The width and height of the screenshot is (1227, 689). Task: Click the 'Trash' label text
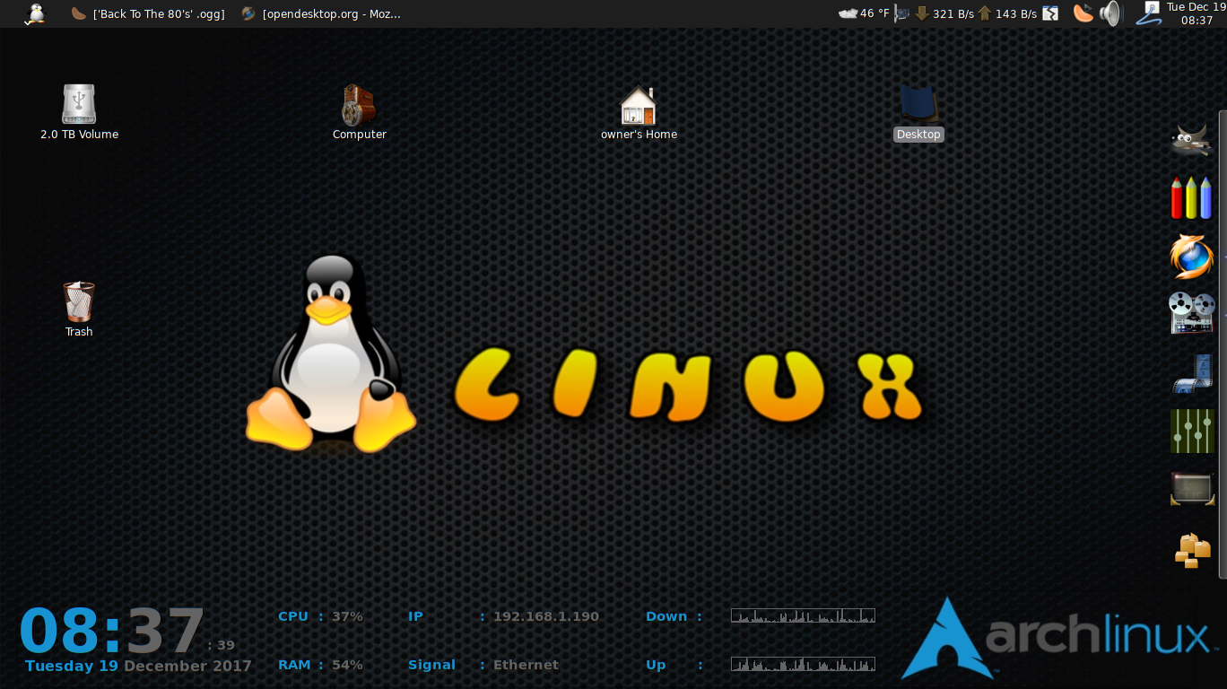click(x=79, y=332)
